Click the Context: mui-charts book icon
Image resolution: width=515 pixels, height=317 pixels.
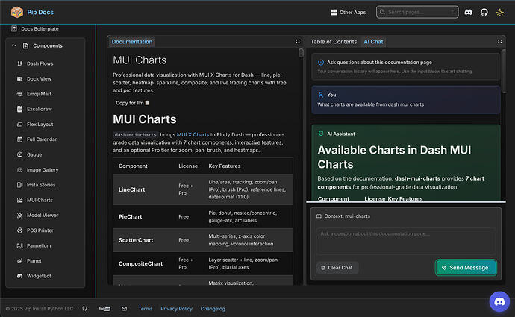(319, 216)
